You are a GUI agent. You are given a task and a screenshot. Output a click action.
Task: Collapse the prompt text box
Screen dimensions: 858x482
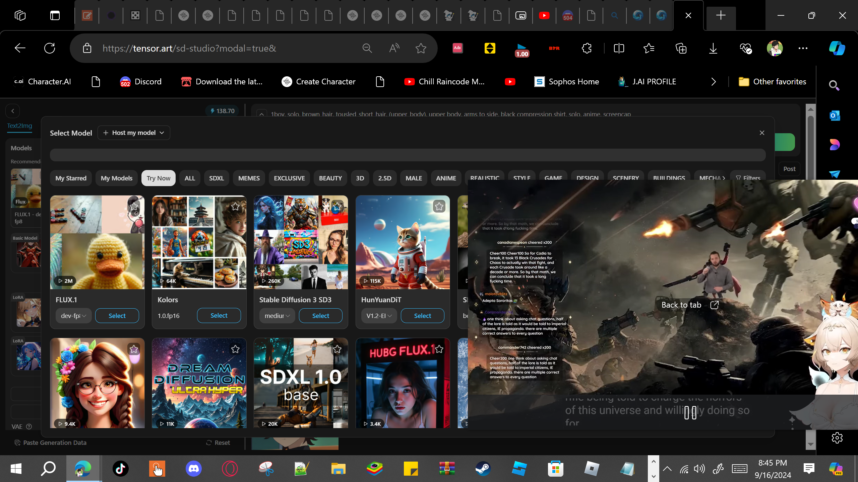click(261, 114)
